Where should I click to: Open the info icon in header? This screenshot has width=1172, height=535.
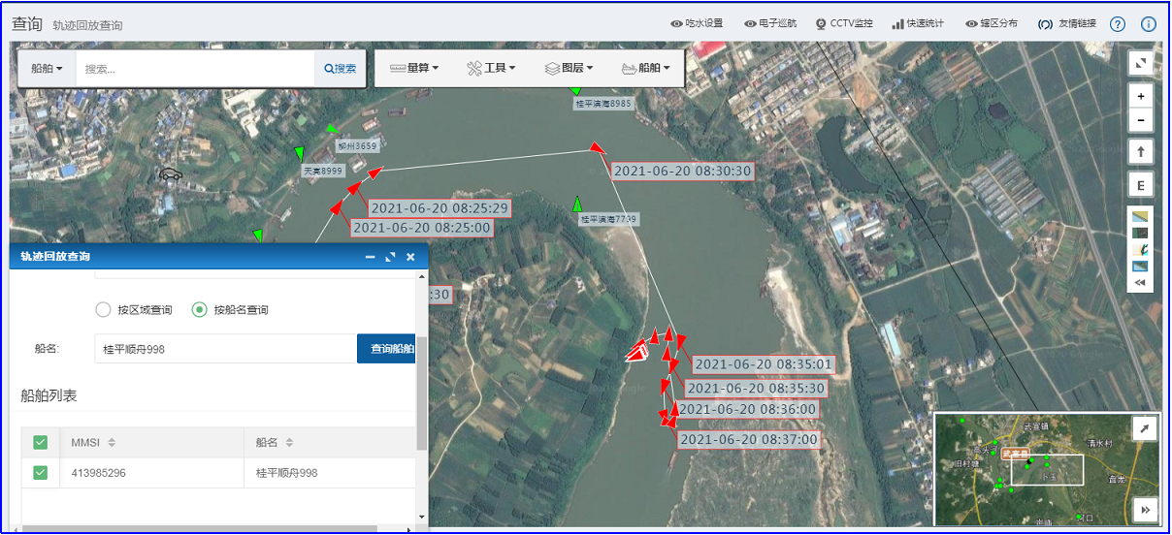tap(1149, 24)
